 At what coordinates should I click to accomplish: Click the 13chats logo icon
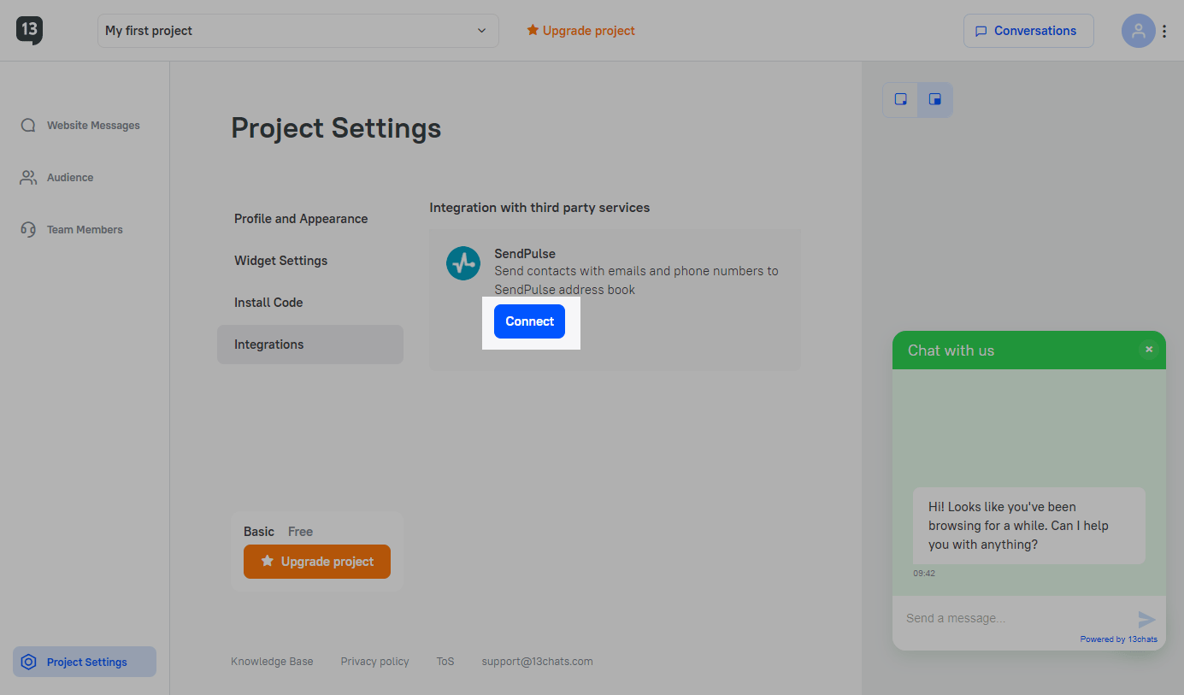(x=29, y=31)
